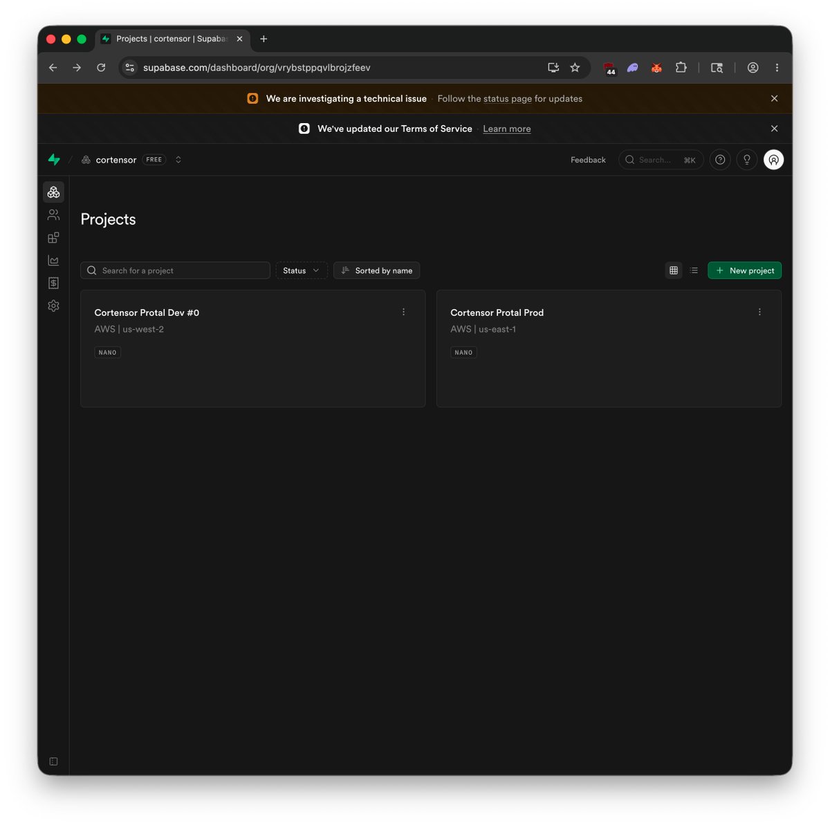Open the purple ghost extension

[632, 68]
